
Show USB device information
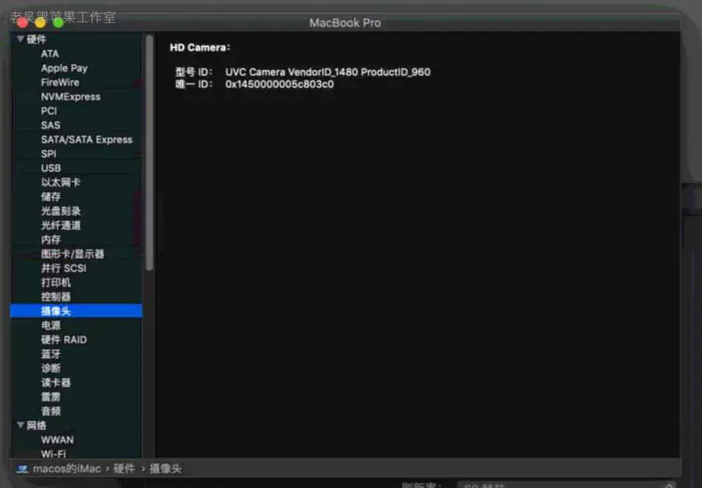tap(51, 168)
